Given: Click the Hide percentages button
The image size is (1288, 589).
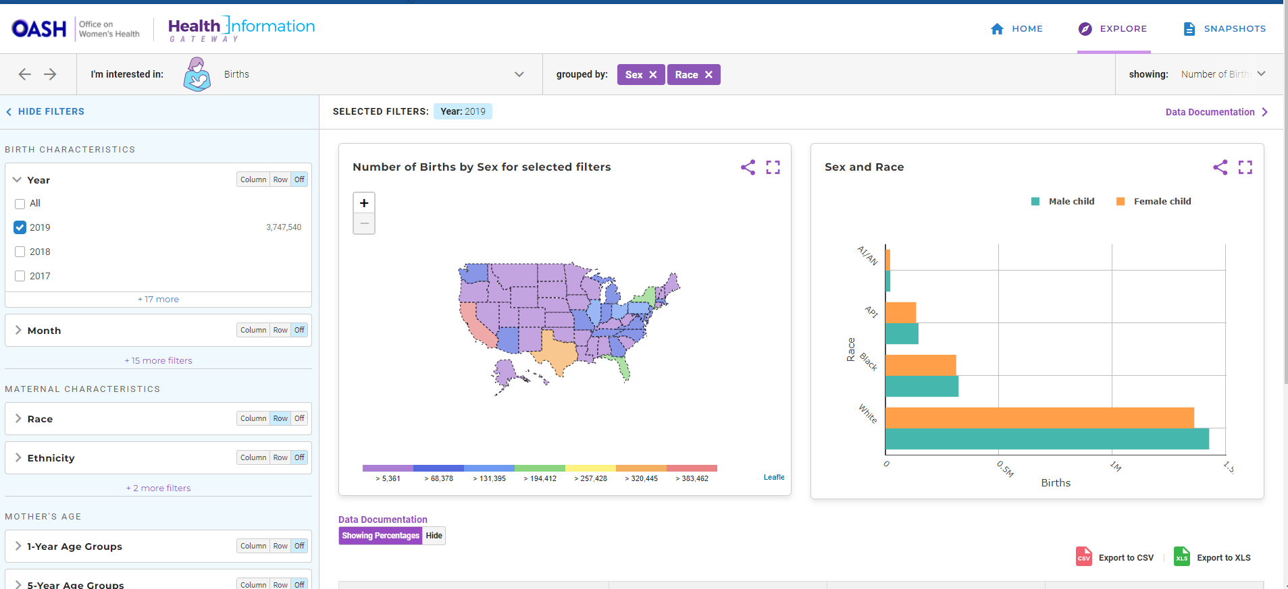Looking at the screenshot, I should click(434, 536).
